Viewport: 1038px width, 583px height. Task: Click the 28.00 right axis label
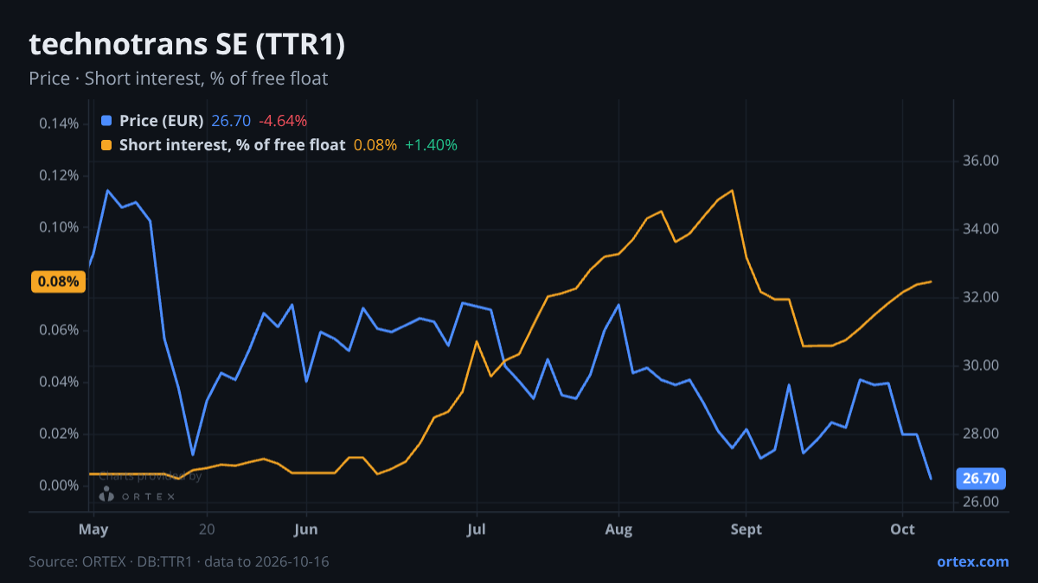(980, 434)
